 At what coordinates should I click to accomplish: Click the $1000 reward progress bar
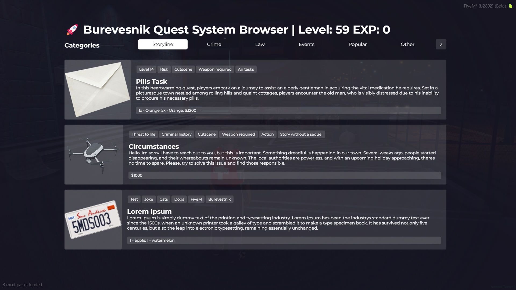(x=284, y=175)
